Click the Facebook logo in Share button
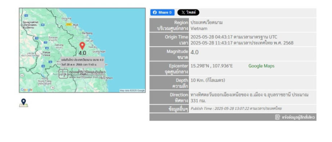 click(155, 13)
